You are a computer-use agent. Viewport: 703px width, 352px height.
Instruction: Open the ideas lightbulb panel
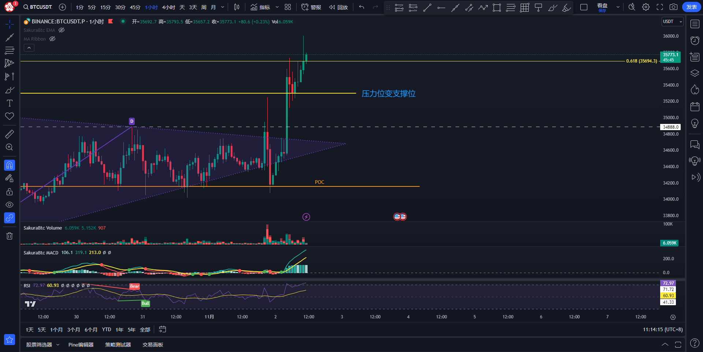[x=695, y=123]
